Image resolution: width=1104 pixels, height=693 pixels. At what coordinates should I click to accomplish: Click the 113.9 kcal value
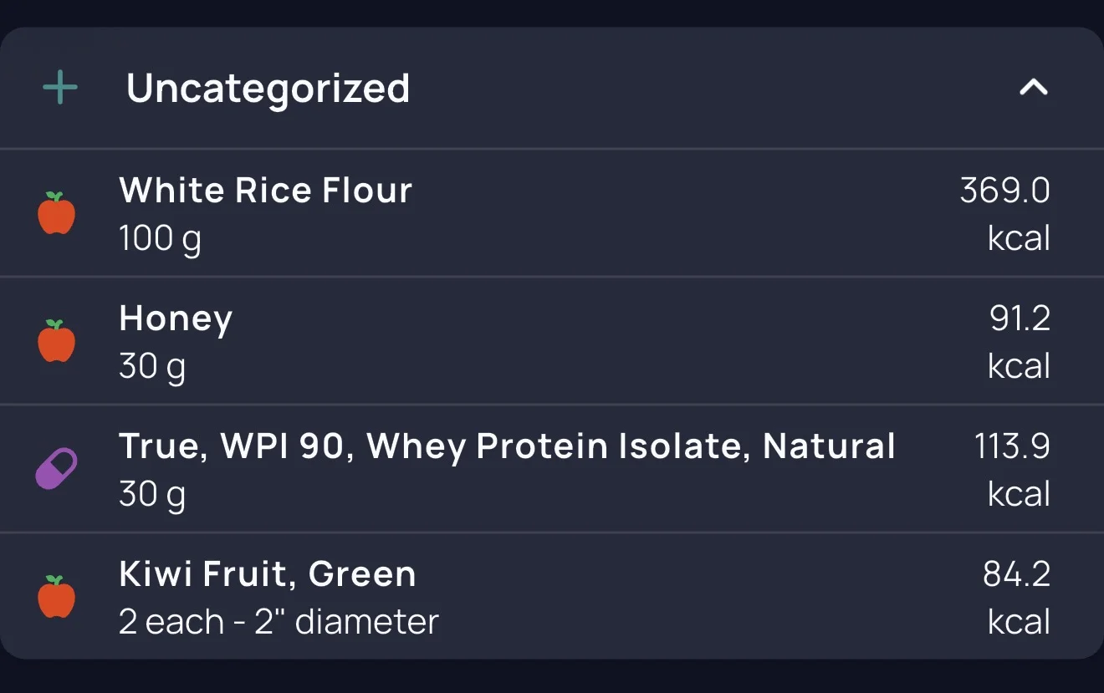click(1012, 470)
